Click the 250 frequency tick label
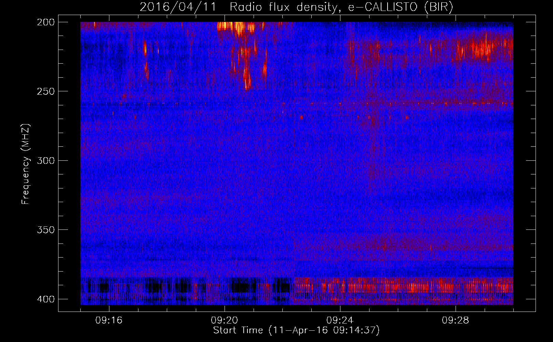The height and width of the screenshot is (342, 553). [45, 91]
